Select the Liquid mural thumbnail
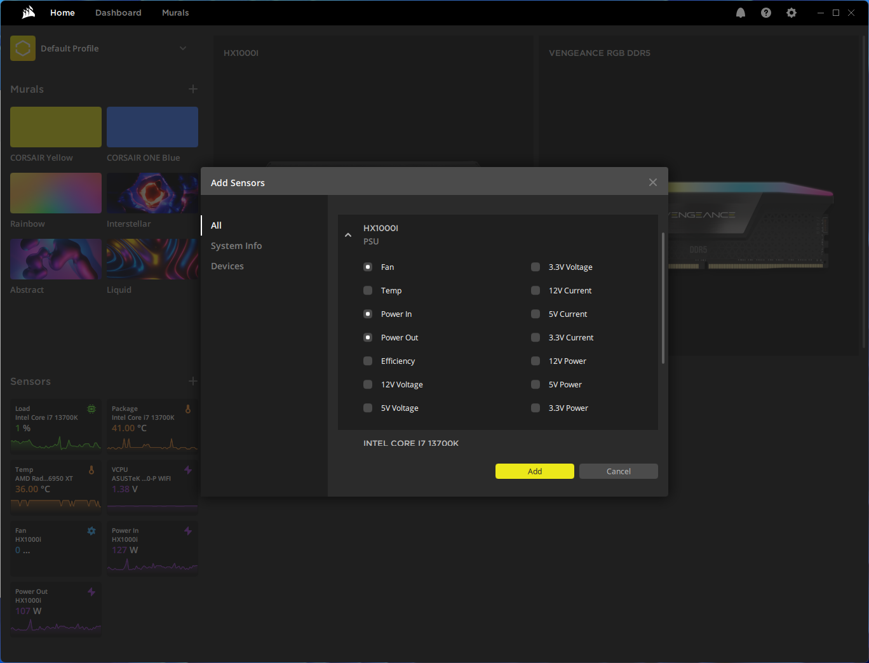This screenshot has width=869, height=663. coord(152,259)
